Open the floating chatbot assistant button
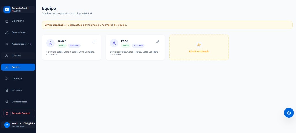 point(289,113)
